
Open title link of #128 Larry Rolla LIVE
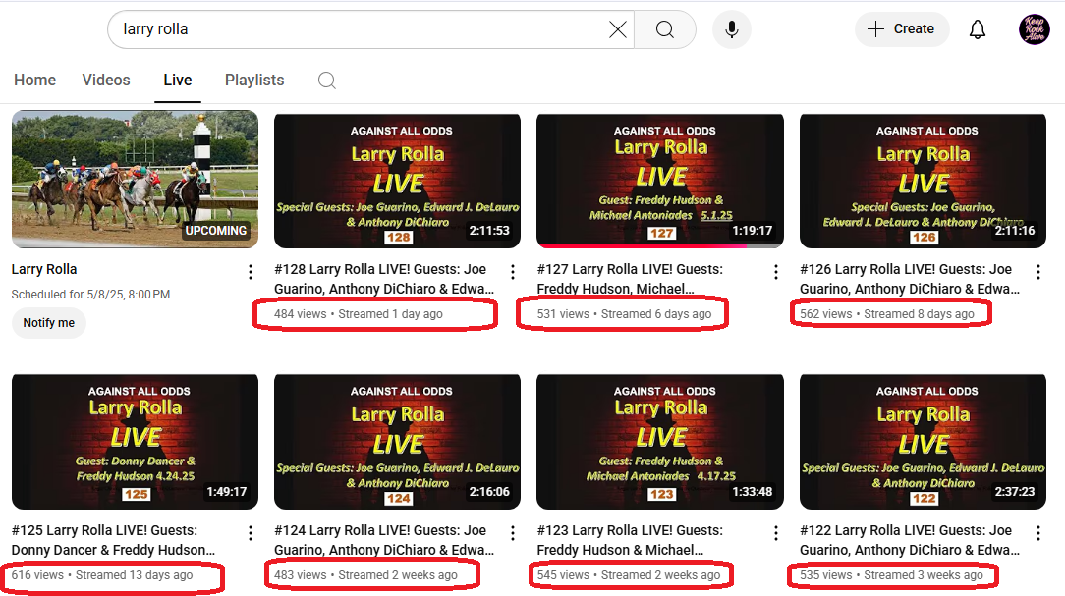click(x=384, y=279)
